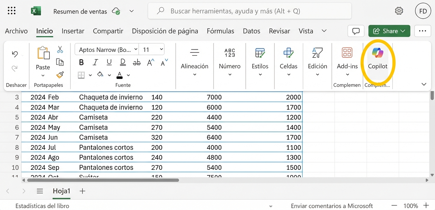The image size is (435, 210).
Task: Click the Hoja1 sheet tab
Action: coord(61,191)
